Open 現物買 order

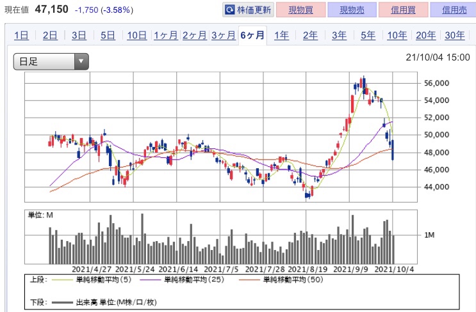[300, 10]
